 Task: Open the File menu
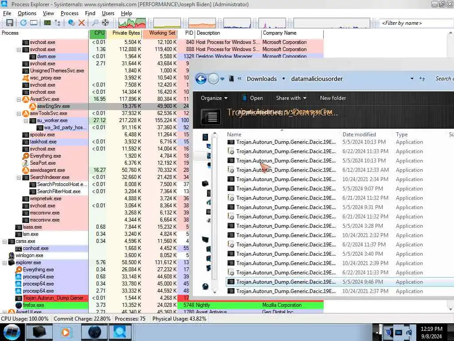pyautogui.click(x=7, y=13)
